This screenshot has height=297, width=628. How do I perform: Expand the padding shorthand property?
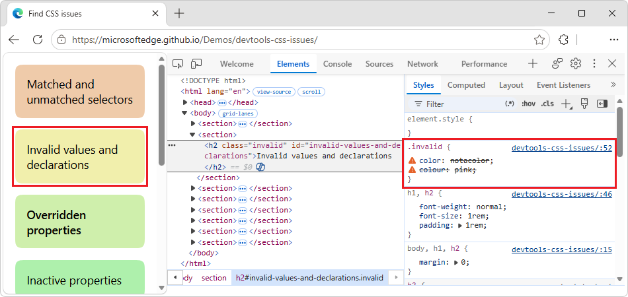pos(459,226)
